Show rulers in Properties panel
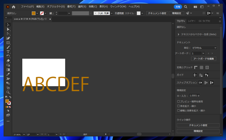 click(x=196, y=67)
